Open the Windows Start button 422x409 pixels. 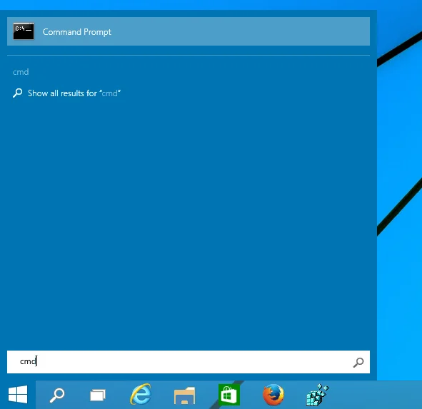click(x=18, y=395)
